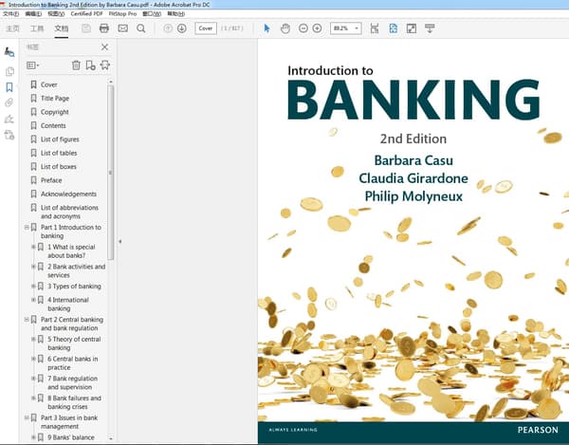Open the View (视图) menu
The width and height of the screenshot is (569, 445).
coord(56,14)
